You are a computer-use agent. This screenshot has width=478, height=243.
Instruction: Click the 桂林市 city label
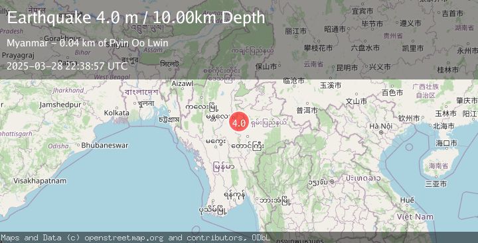(x=448, y=70)
